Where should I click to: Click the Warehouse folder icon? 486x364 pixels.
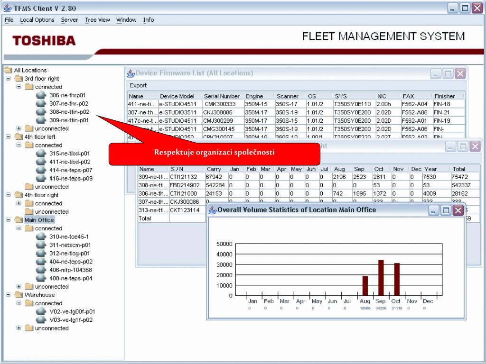(19, 295)
